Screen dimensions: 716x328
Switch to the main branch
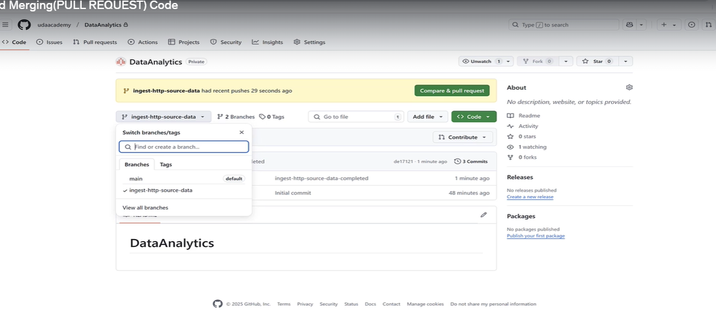coord(183,179)
